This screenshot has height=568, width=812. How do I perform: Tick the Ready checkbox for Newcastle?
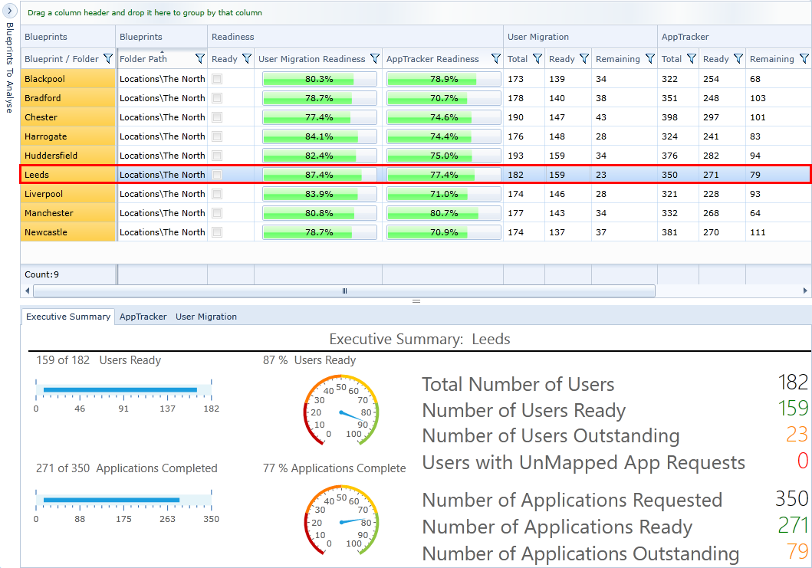[x=217, y=232]
